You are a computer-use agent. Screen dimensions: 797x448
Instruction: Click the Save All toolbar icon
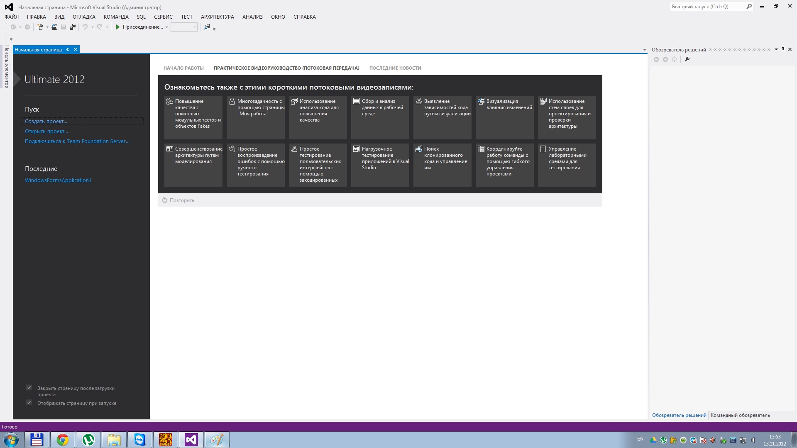click(73, 27)
